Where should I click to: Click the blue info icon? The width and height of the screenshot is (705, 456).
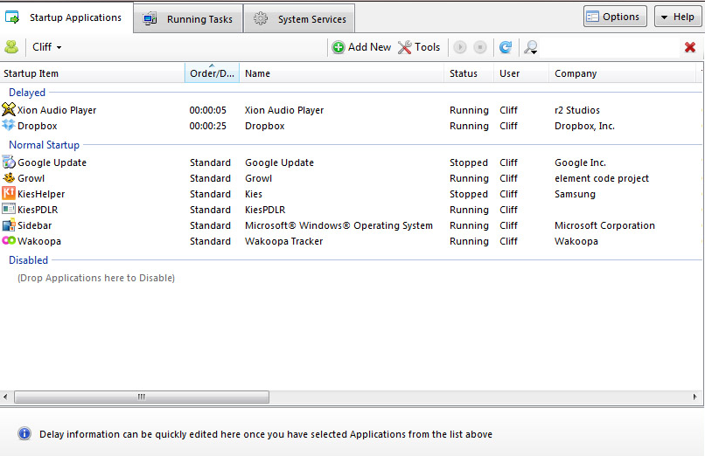[24, 433]
